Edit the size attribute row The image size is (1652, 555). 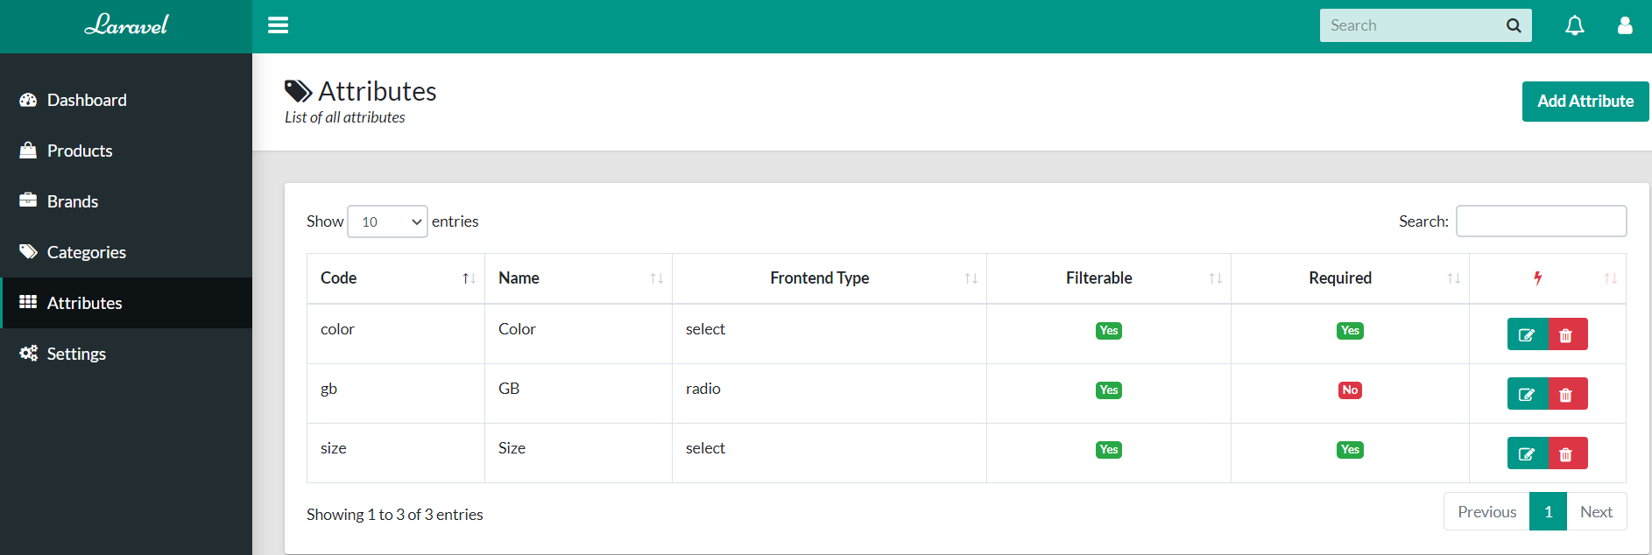(1527, 453)
